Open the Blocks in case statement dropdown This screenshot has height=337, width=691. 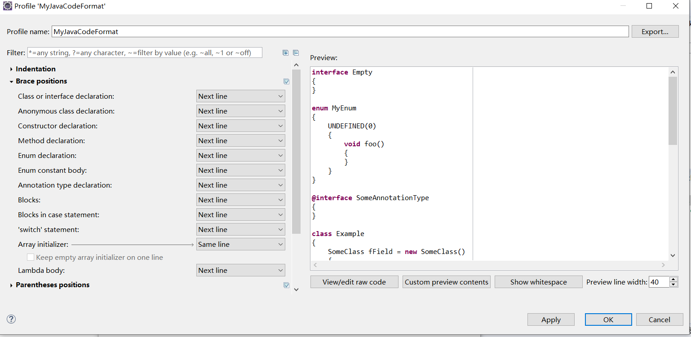point(240,214)
